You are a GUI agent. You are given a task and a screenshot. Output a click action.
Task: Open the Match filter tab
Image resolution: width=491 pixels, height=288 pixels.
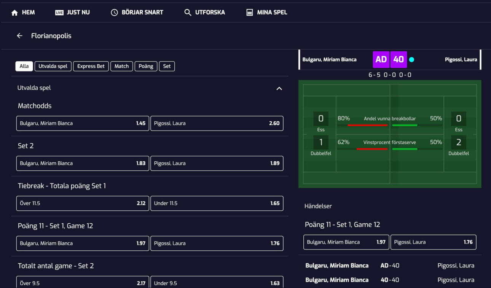pos(121,66)
